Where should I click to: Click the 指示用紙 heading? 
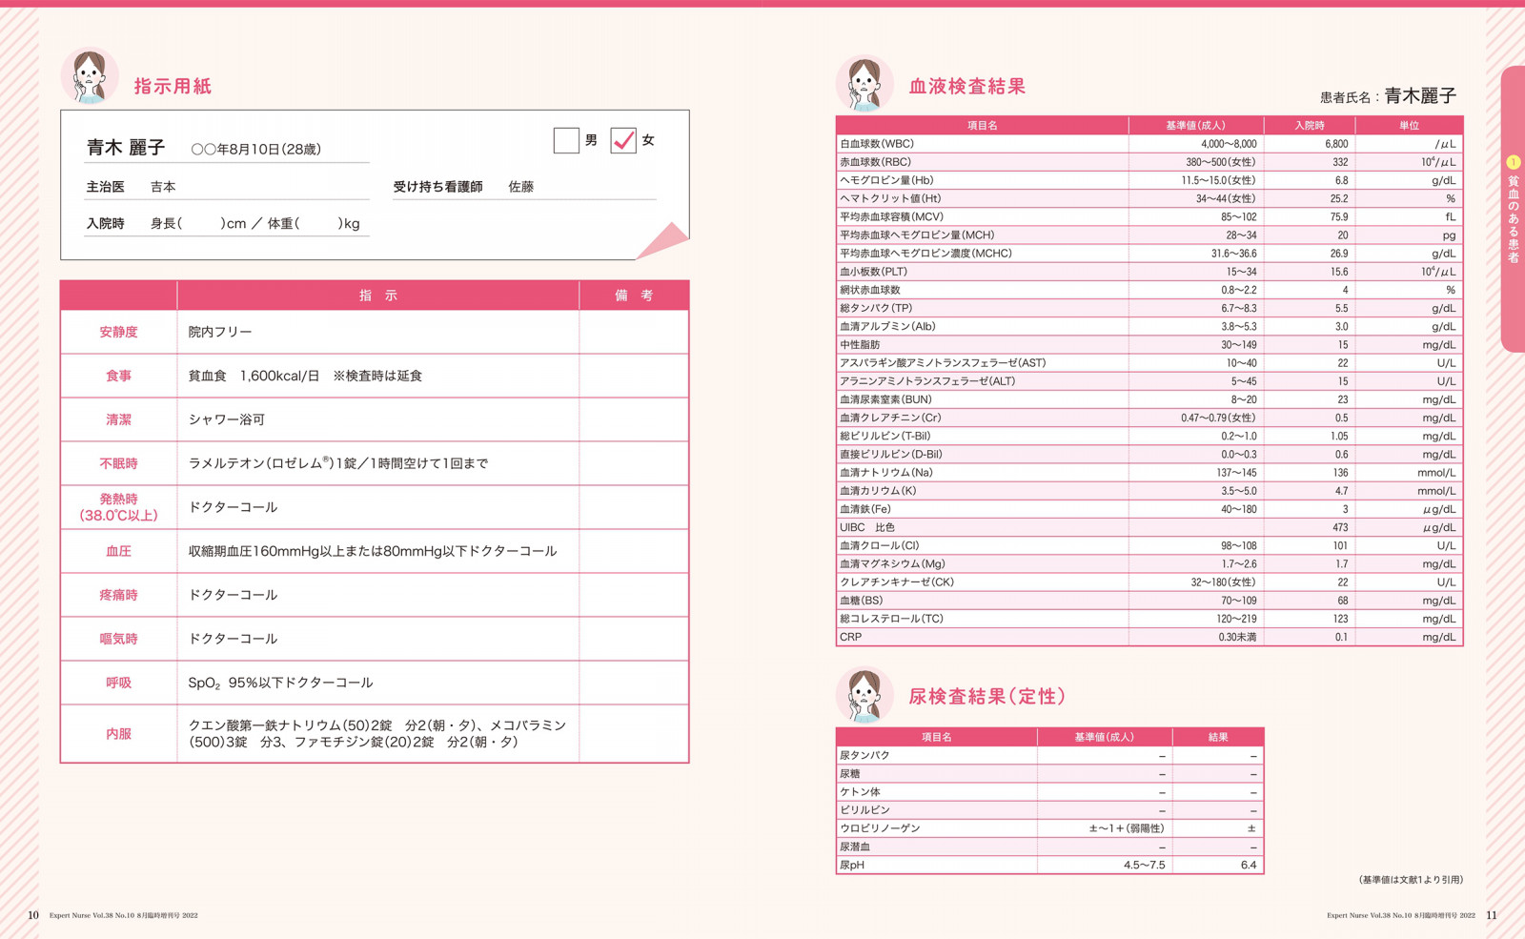pyautogui.click(x=173, y=86)
